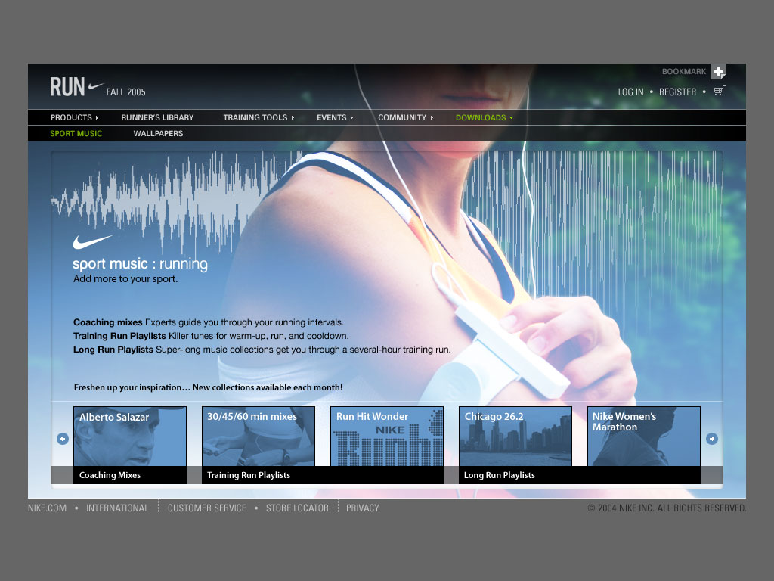This screenshot has width=774, height=581.
Task: Click the Bookmark plus icon
Action: 718,72
